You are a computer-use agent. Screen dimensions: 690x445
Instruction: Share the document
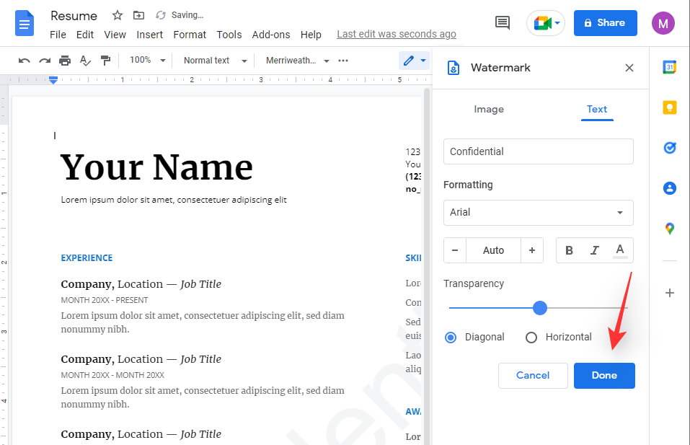point(605,23)
